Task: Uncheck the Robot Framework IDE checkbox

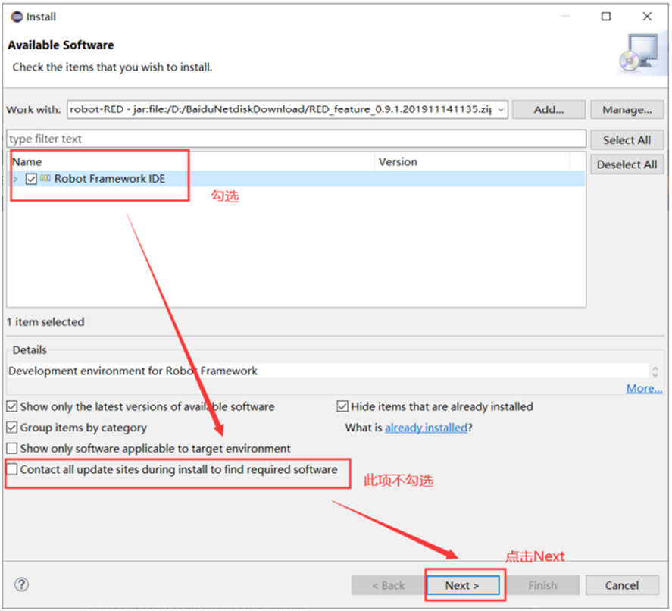Action: 31,179
